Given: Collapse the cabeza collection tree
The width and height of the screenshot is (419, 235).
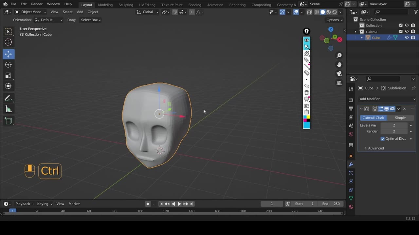Looking at the screenshot, I should [355, 32].
